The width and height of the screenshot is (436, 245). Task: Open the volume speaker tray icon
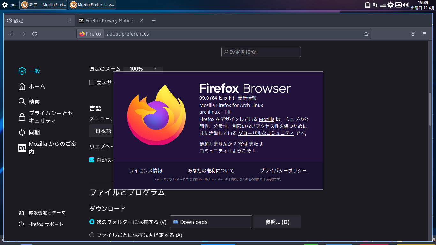[406, 5]
